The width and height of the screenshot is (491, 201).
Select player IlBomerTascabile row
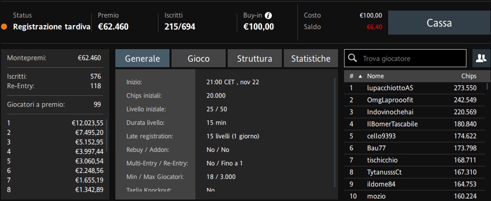point(416,124)
